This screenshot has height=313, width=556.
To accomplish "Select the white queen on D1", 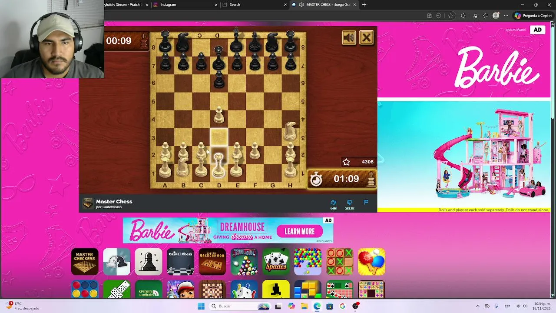I will [218, 165].
